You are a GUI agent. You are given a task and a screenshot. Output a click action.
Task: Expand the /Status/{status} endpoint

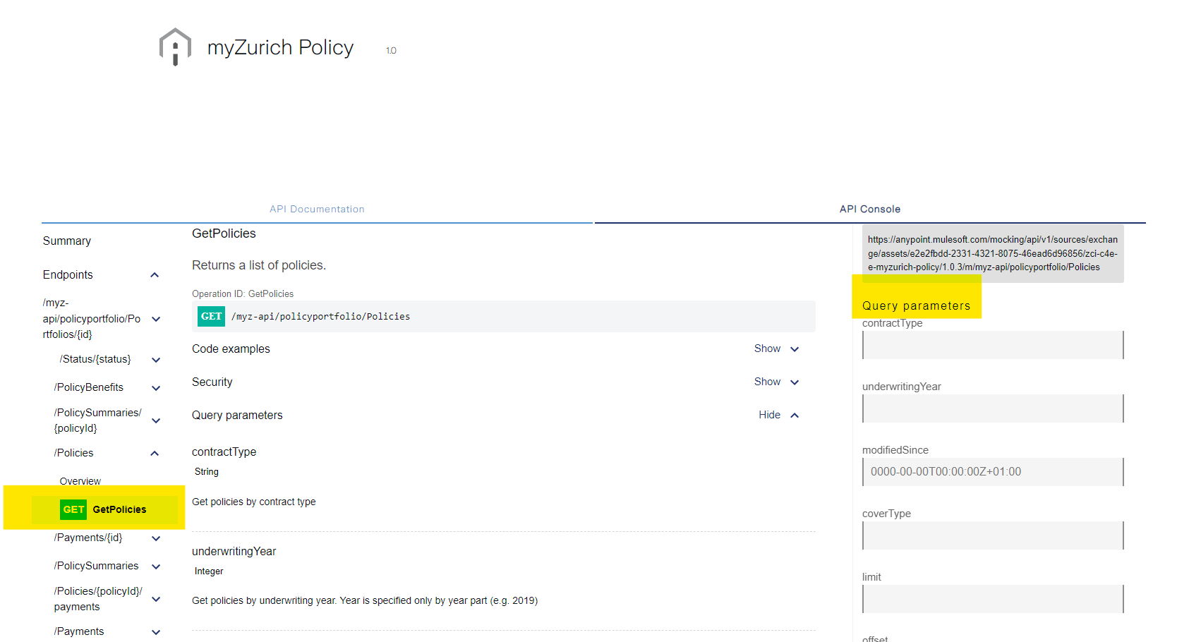tap(155, 359)
